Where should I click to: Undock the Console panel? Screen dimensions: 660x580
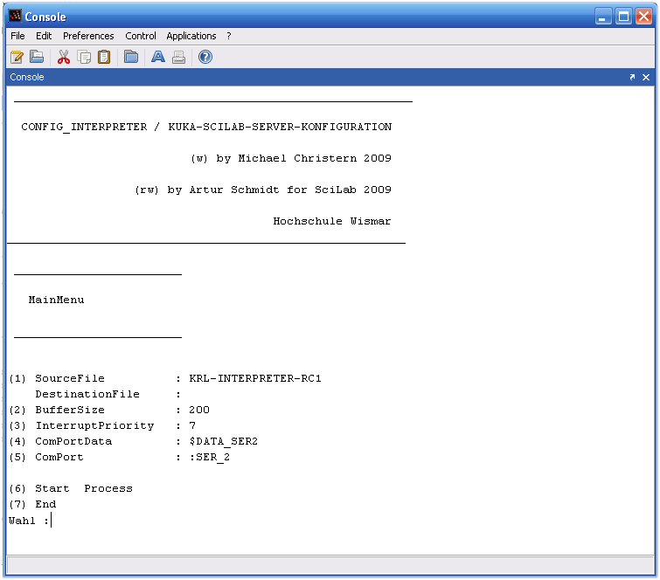[632, 78]
